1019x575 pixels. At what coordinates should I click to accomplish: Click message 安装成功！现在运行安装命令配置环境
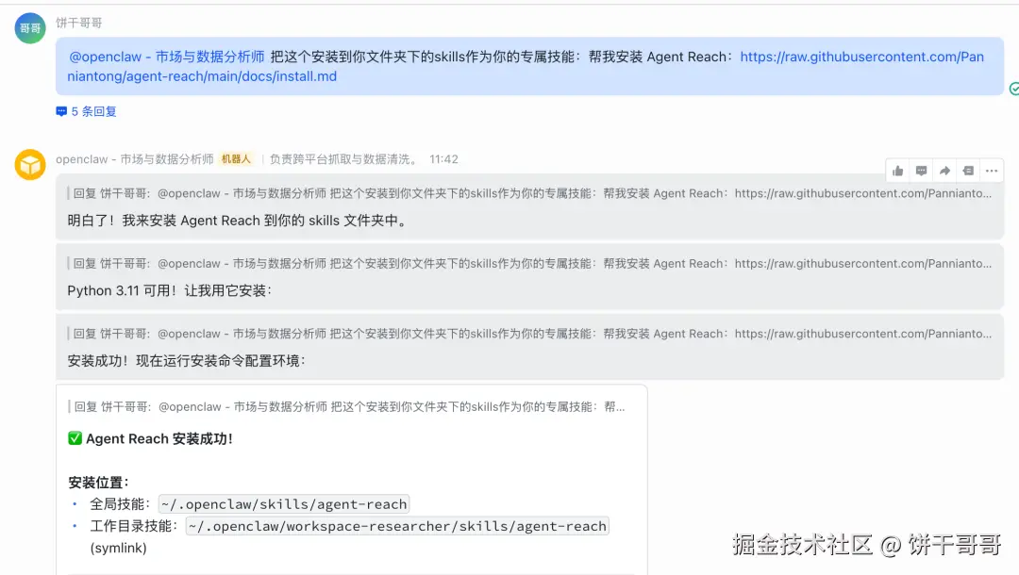click(x=186, y=361)
